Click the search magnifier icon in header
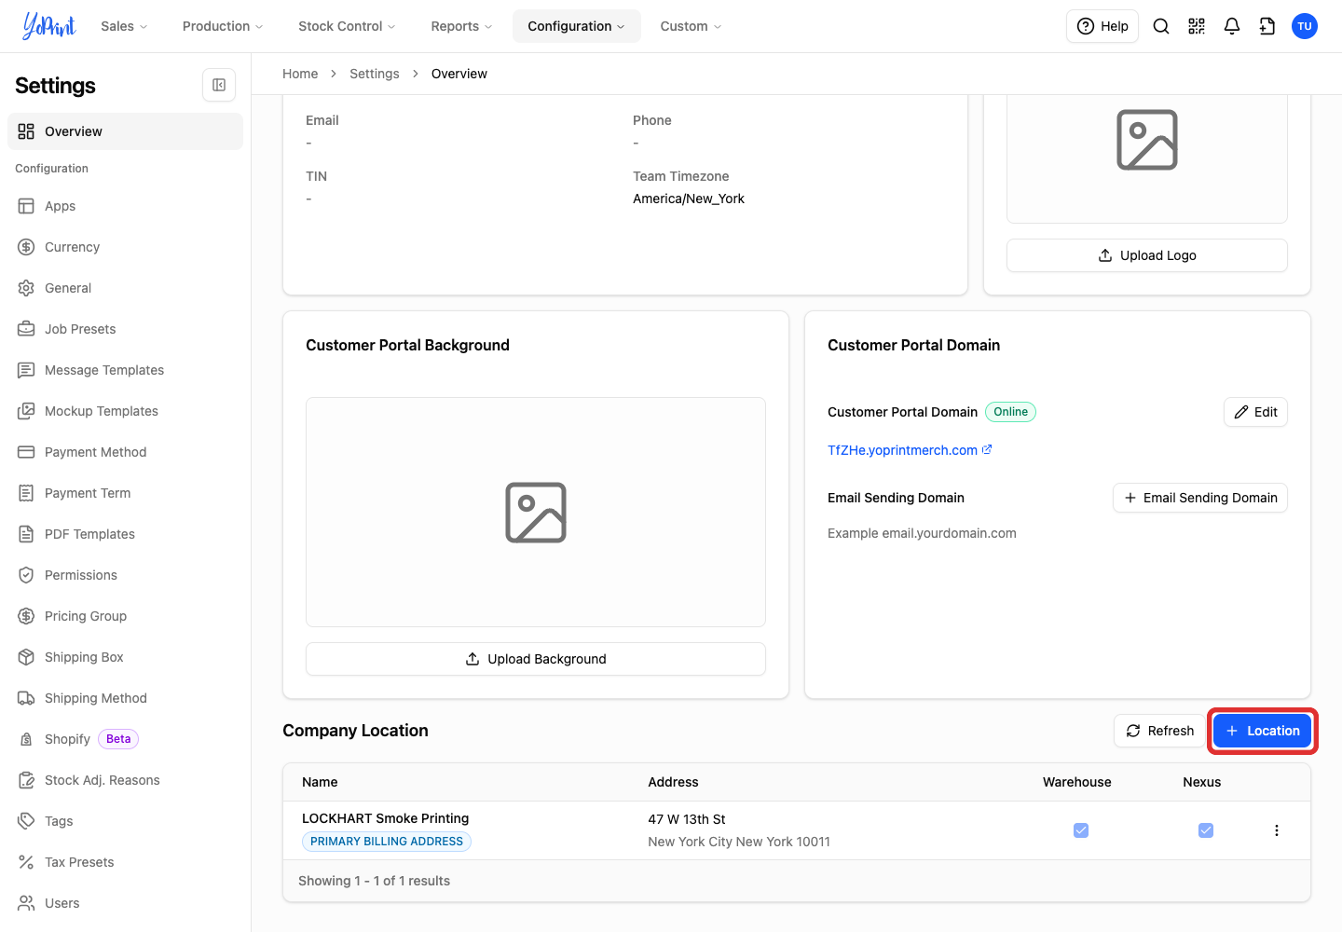Screen dimensions: 1342x932 1161,26
